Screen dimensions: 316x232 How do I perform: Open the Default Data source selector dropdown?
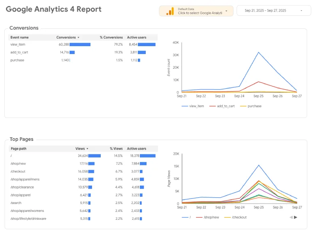click(196, 11)
